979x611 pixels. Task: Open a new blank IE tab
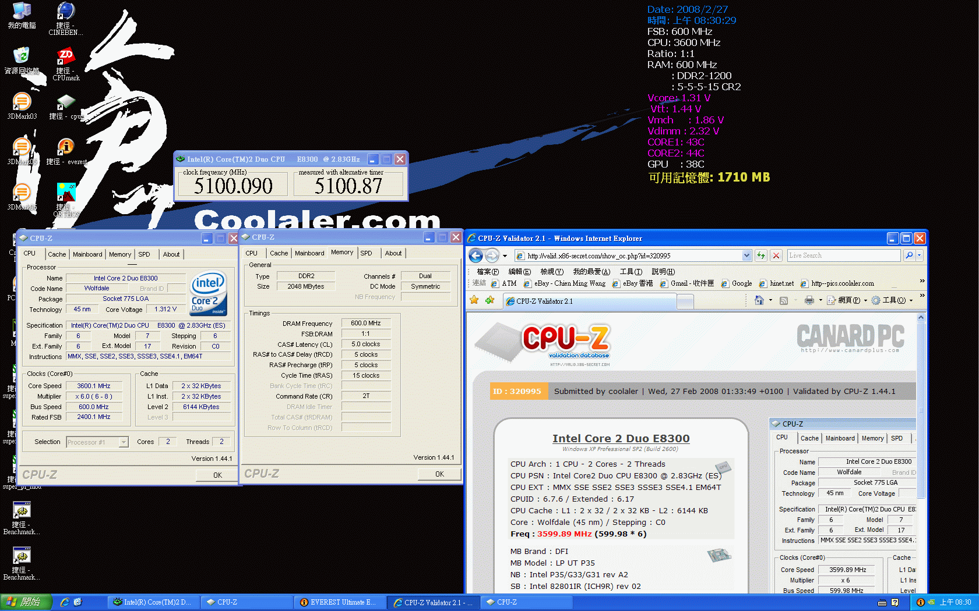coord(685,301)
